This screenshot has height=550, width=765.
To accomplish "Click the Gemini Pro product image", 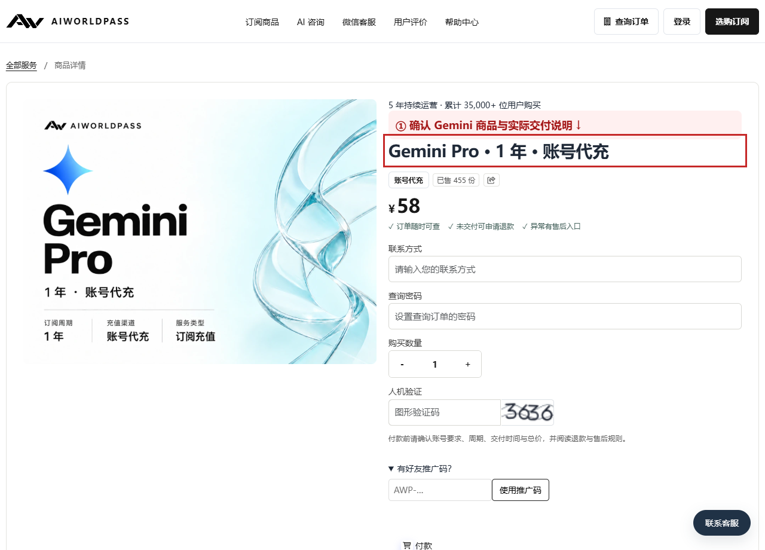I will pos(200,231).
